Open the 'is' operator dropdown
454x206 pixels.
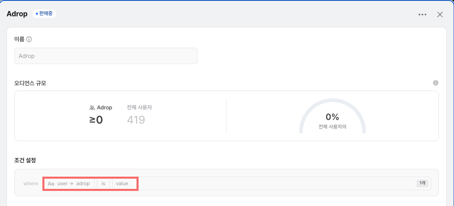(104, 184)
